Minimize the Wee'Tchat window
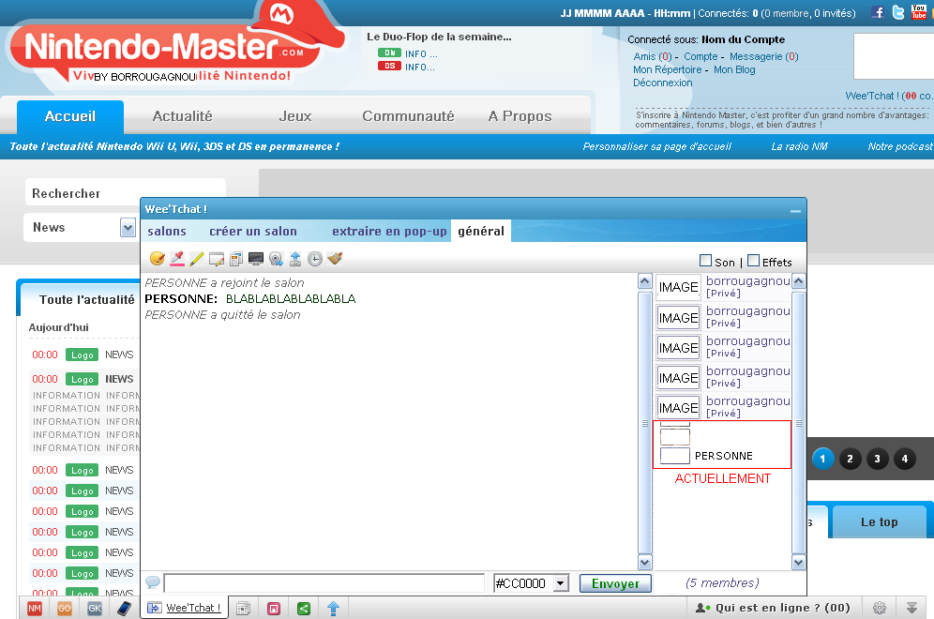The width and height of the screenshot is (934, 619). [795, 210]
